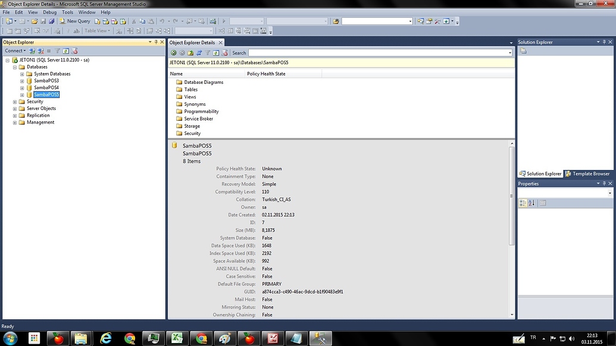Click the Search input field in Details pane
Screen dimensions: 616x346
[x=379, y=53]
